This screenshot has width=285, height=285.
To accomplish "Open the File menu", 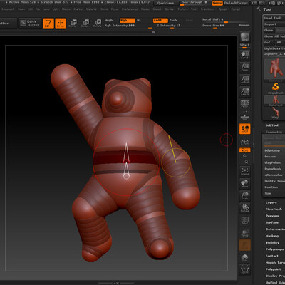I will (38, 9).
